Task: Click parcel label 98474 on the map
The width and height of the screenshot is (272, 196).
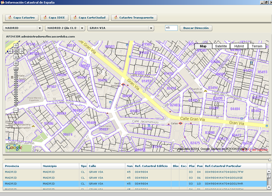Action: pos(68,134)
